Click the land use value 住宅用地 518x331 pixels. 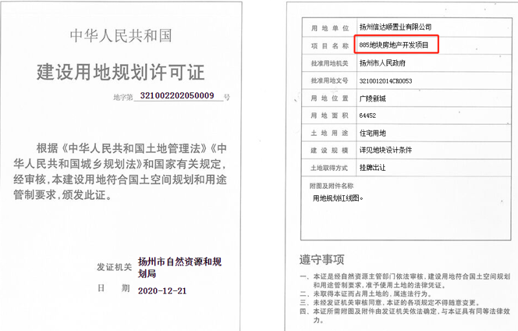(x=372, y=133)
